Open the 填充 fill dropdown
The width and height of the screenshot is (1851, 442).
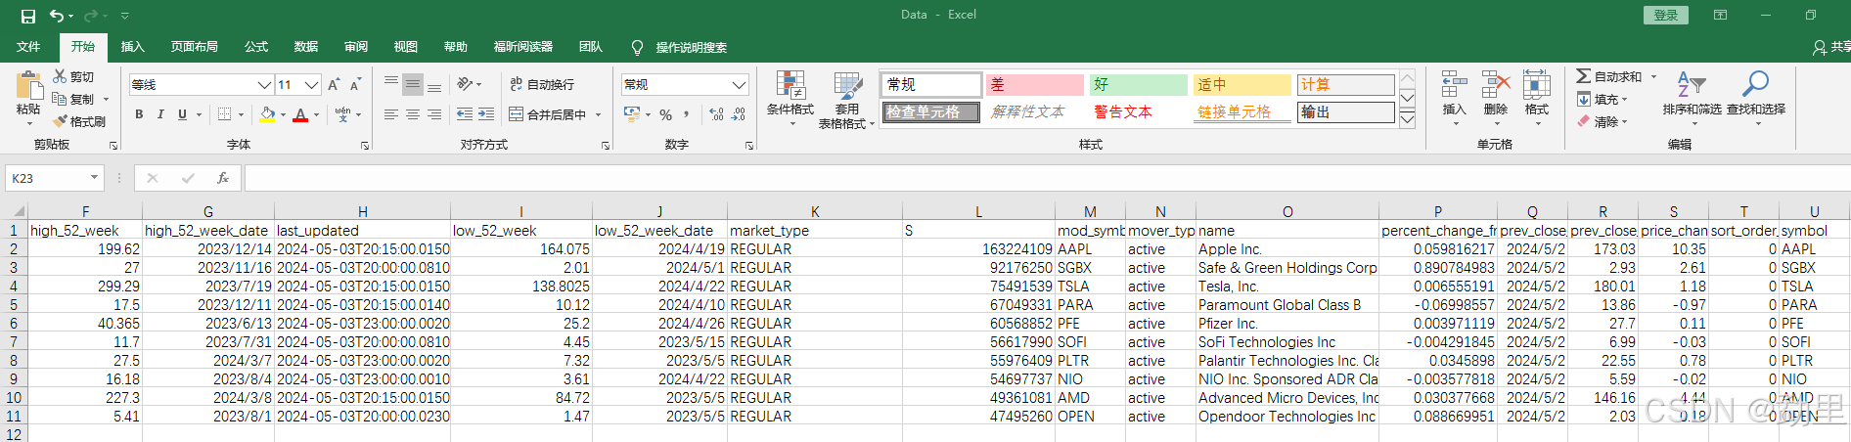click(x=1602, y=99)
